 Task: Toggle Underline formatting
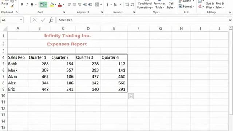coord(32,5)
